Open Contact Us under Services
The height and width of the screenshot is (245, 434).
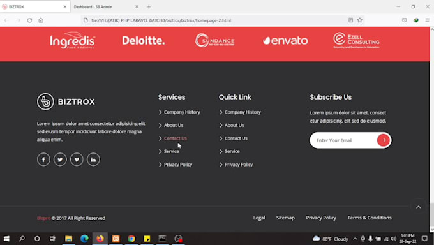click(x=176, y=138)
